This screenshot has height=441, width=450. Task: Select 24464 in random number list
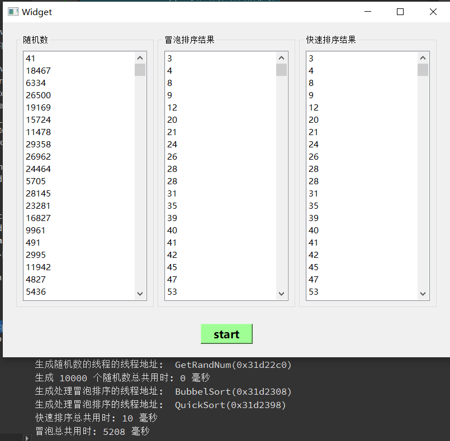pyautogui.click(x=79, y=169)
